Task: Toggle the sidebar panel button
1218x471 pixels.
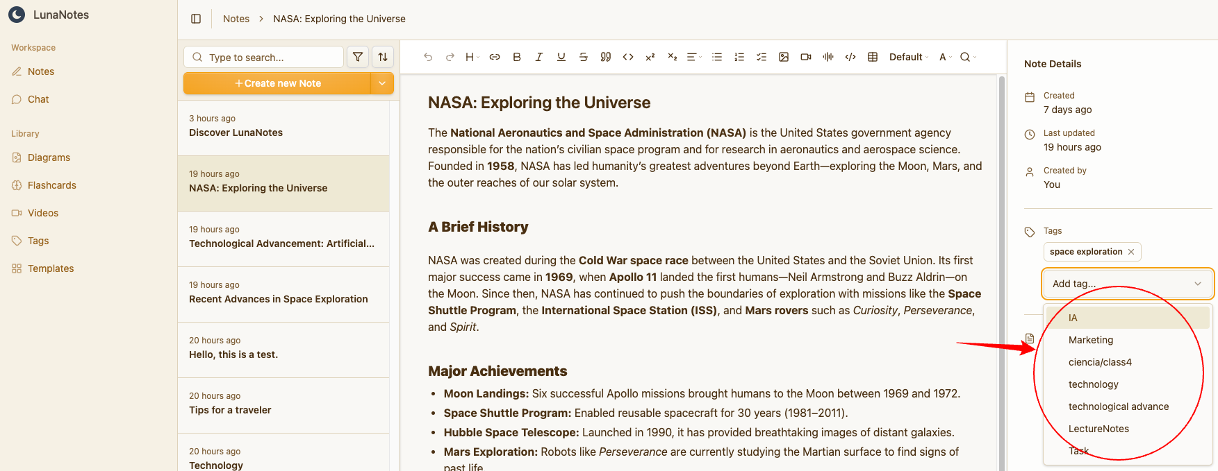Action: pos(196,19)
